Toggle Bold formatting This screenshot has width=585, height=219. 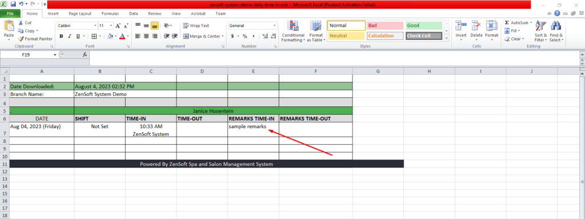61,36
